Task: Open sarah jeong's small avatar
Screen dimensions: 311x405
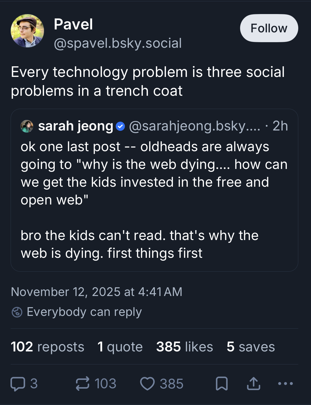Action: (27, 126)
